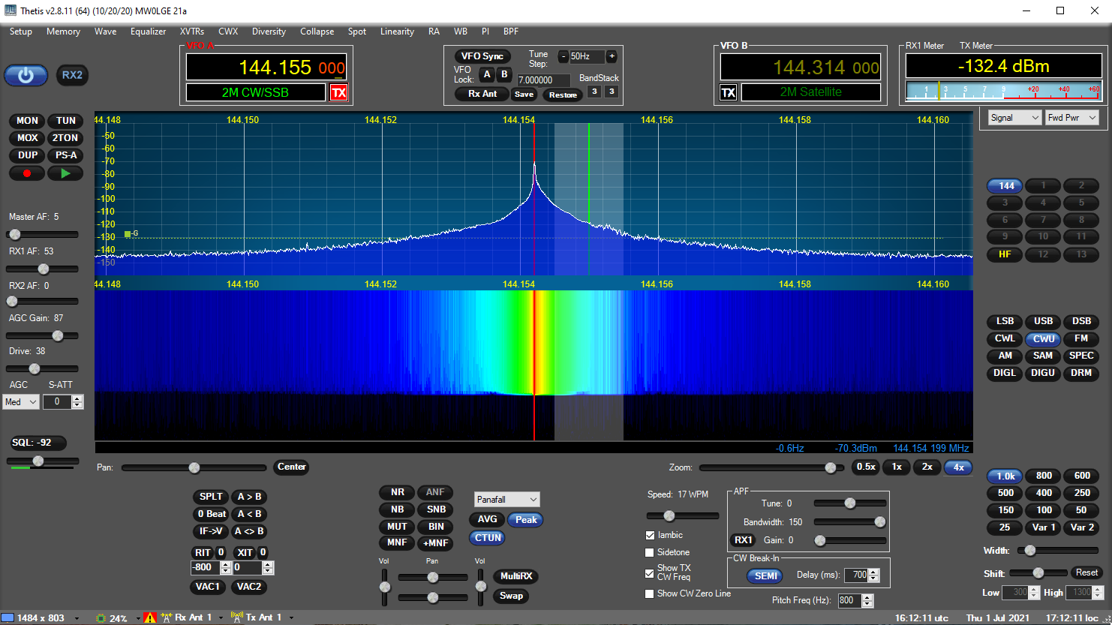The width and height of the screenshot is (1112, 625).
Task: Adjust the Zoom slider
Action: 830,467
